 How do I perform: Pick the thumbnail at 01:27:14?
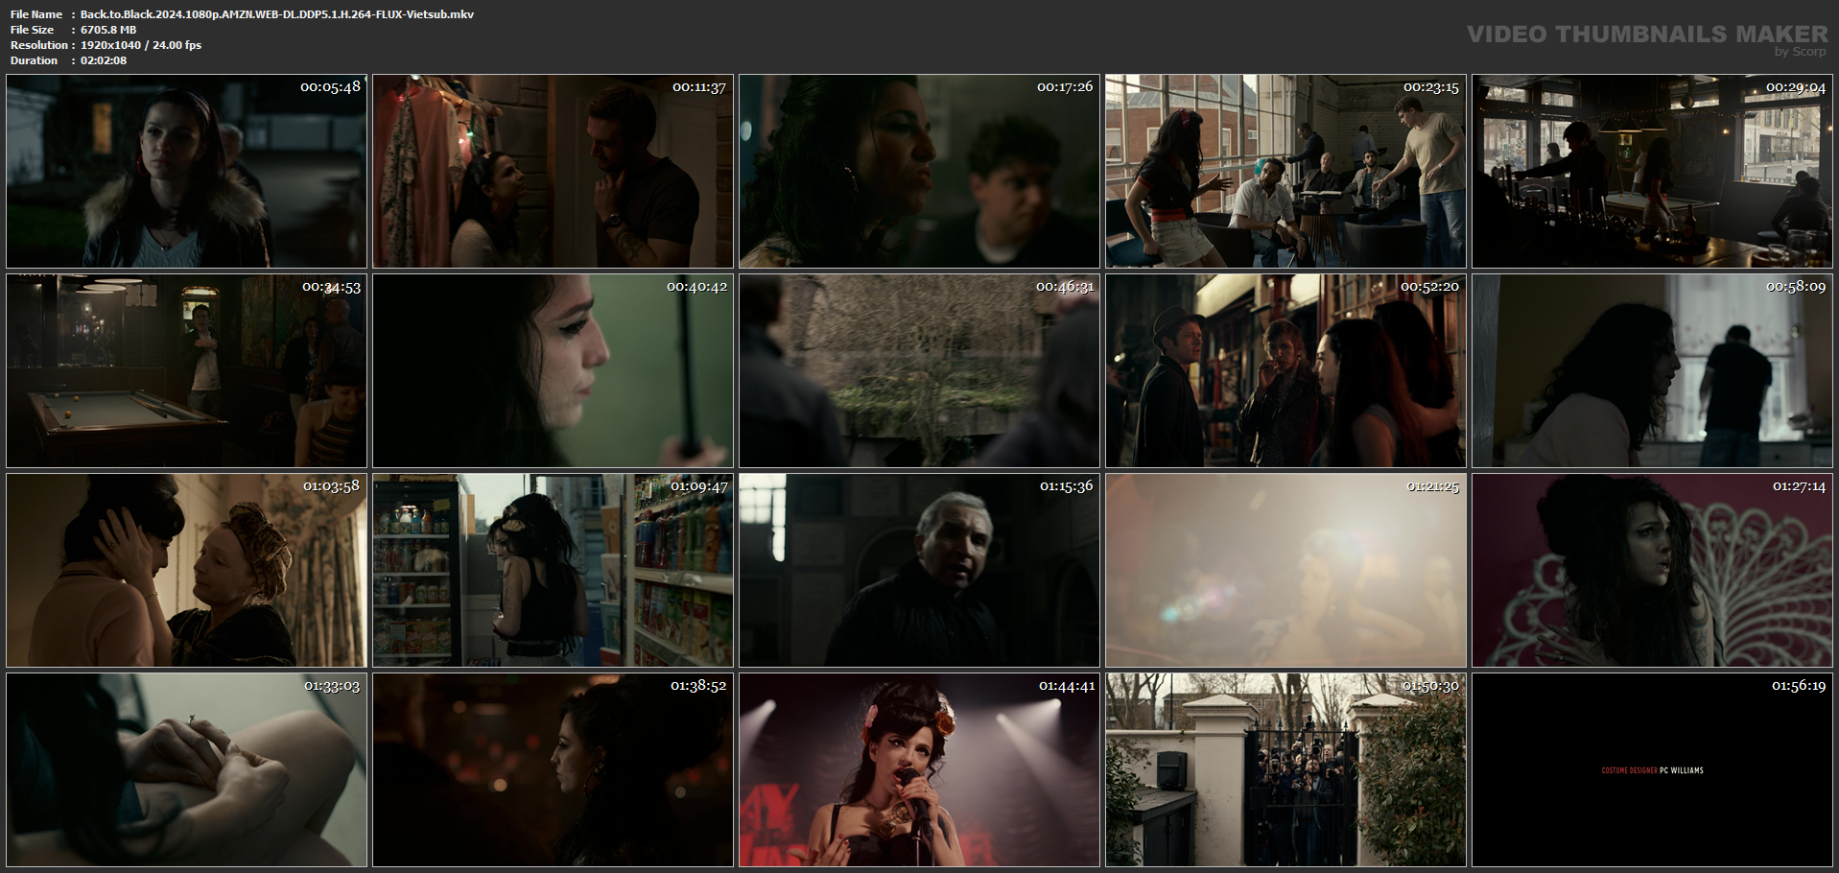pos(1652,570)
